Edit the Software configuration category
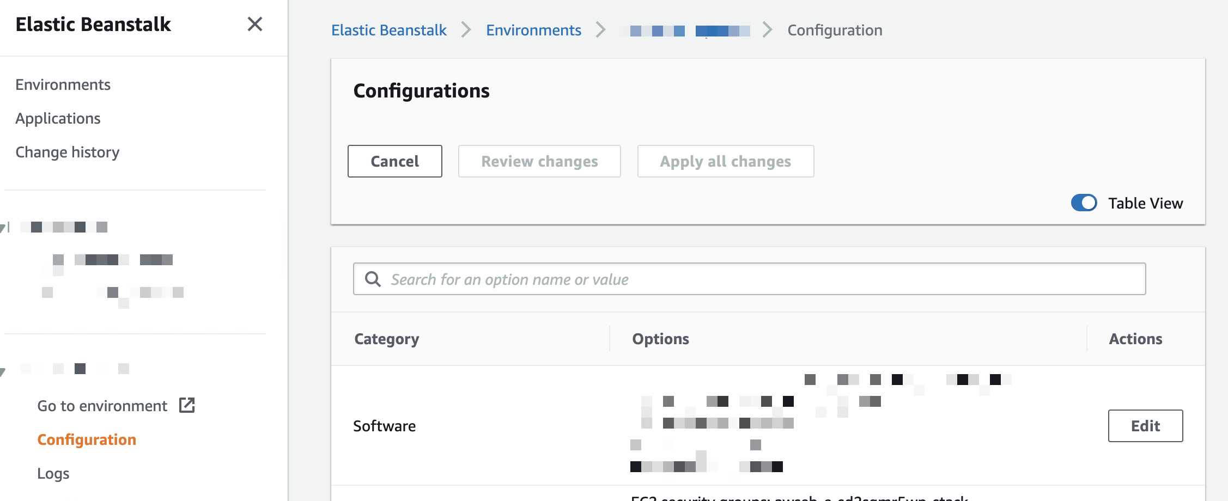This screenshot has height=501, width=1228. [1145, 426]
